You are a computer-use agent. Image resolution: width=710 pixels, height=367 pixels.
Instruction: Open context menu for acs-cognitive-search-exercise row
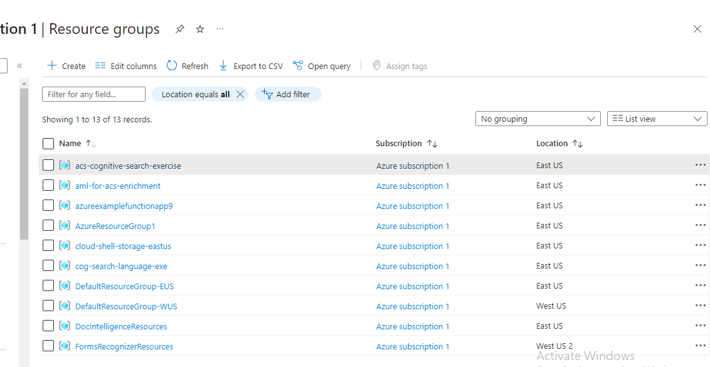click(x=700, y=165)
